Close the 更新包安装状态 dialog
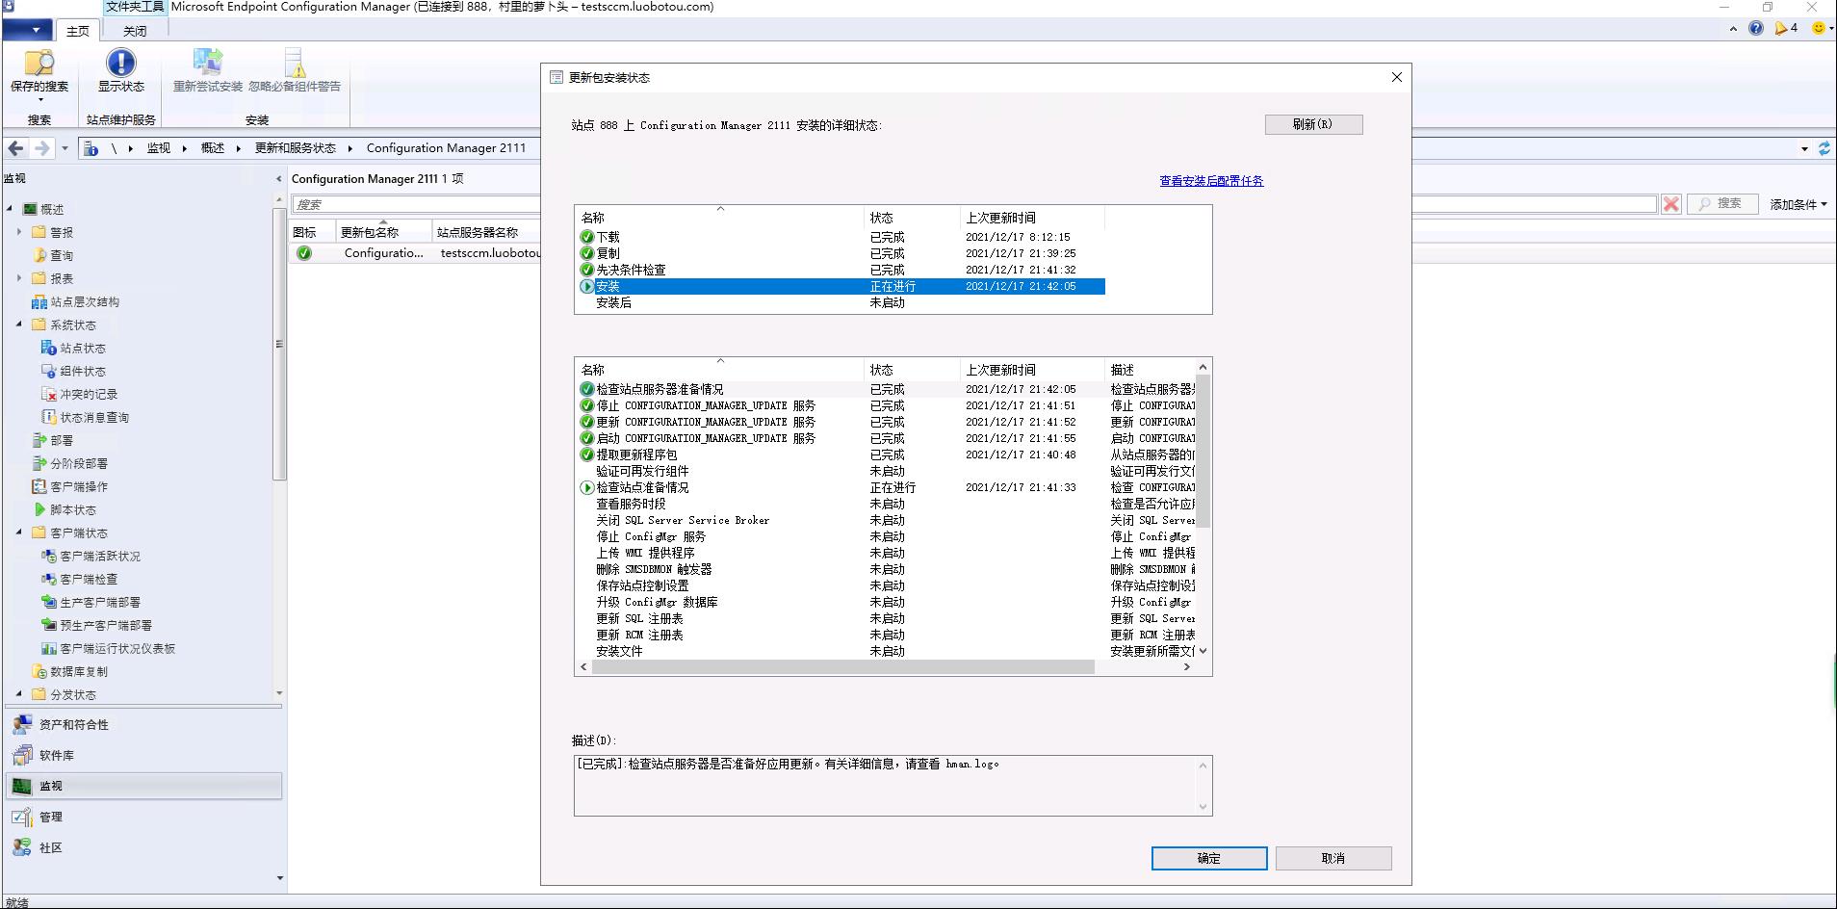The height and width of the screenshot is (909, 1837). 1397,77
